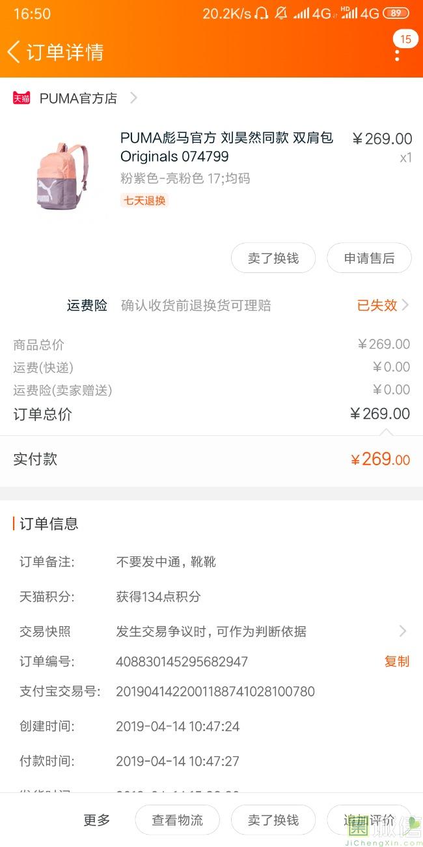
Task: Tap the muted bell notification icon
Action: click(x=281, y=14)
